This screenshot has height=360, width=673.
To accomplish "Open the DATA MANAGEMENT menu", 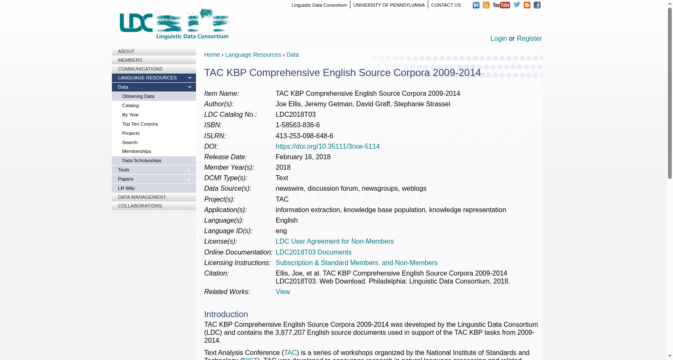I will click(154, 197).
